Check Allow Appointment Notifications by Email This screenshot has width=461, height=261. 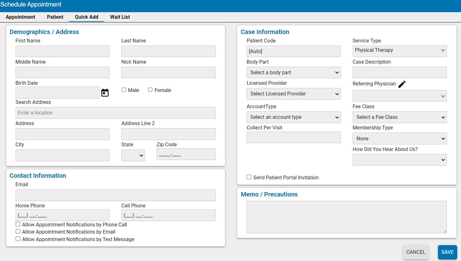point(18,231)
